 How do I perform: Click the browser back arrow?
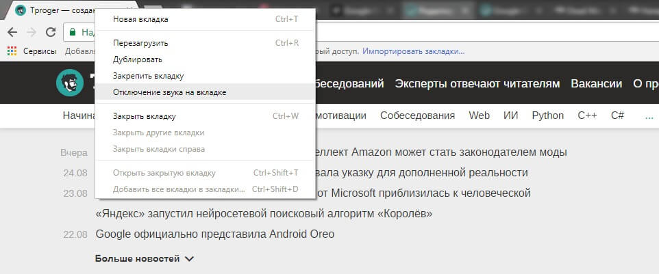click(12, 32)
